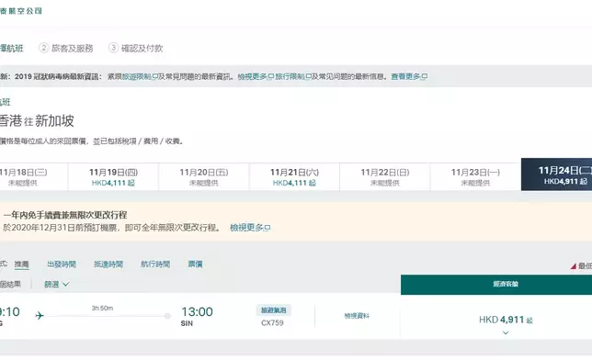Select the 11月21日(六) HKD4,111 date tab
Image resolution: width=592 pixels, height=360 pixels.
(x=294, y=177)
